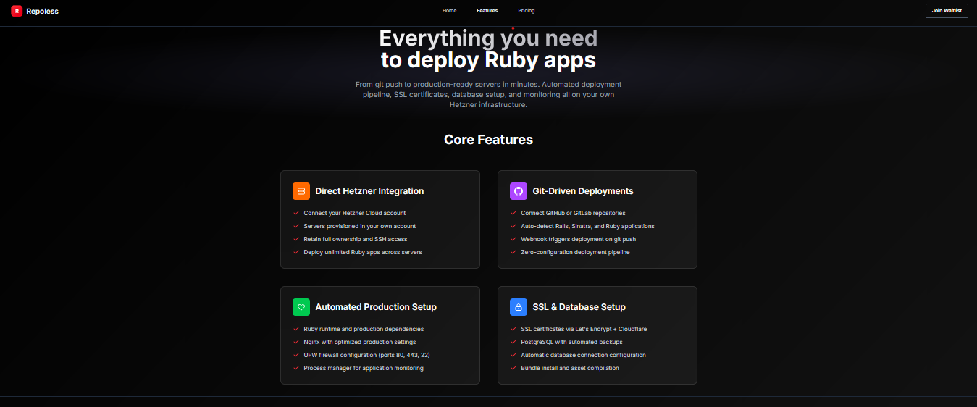
Task: Open the Features nav link
Action: pyautogui.click(x=487, y=11)
